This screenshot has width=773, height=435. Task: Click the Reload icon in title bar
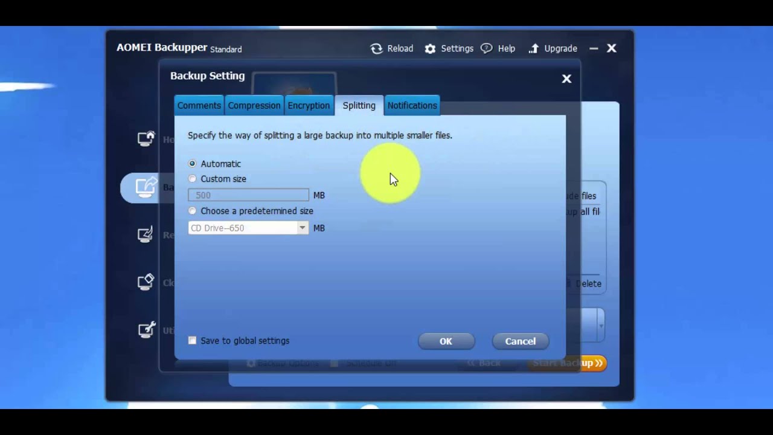(x=376, y=49)
